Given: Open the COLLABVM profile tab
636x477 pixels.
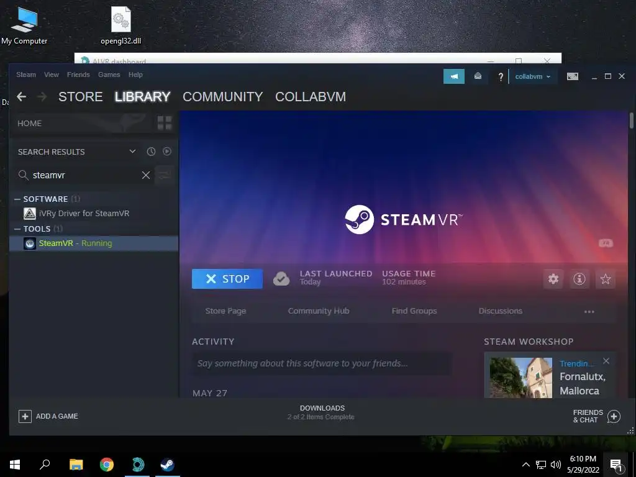Looking at the screenshot, I should (311, 96).
